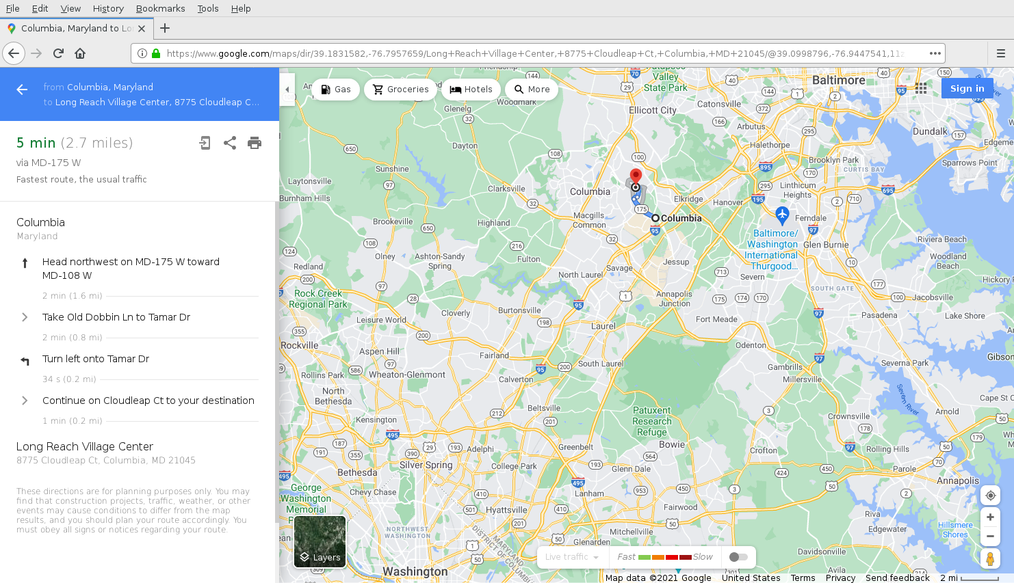Expand the Old Dobbin Ln step
Image resolution: width=1014 pixels, height=583 pixels.
[25, 317]
